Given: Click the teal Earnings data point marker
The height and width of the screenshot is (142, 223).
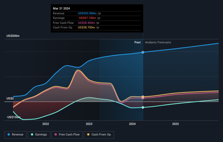Looking at the screenshot, I should pyautogui.click(x=143, y=108).
